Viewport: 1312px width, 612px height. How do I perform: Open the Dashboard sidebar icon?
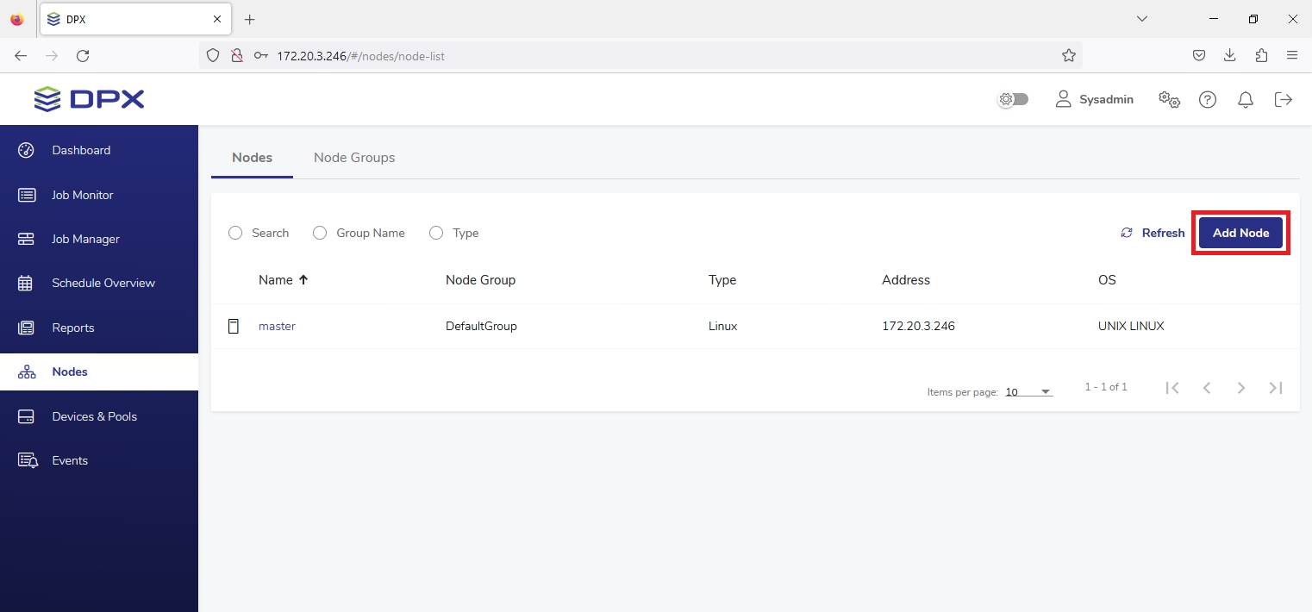26,150
